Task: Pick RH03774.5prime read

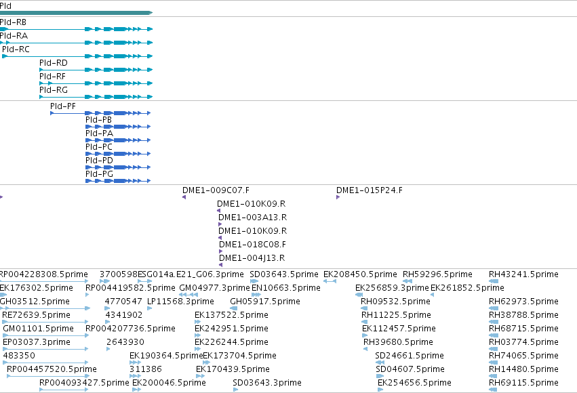Action: click(x=523, y=343)
